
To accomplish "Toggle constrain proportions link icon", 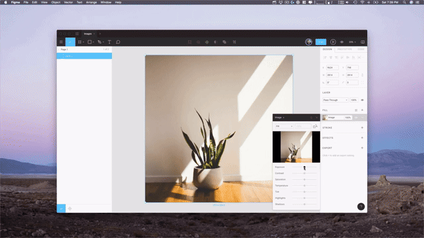I will [x=362, y=75].
